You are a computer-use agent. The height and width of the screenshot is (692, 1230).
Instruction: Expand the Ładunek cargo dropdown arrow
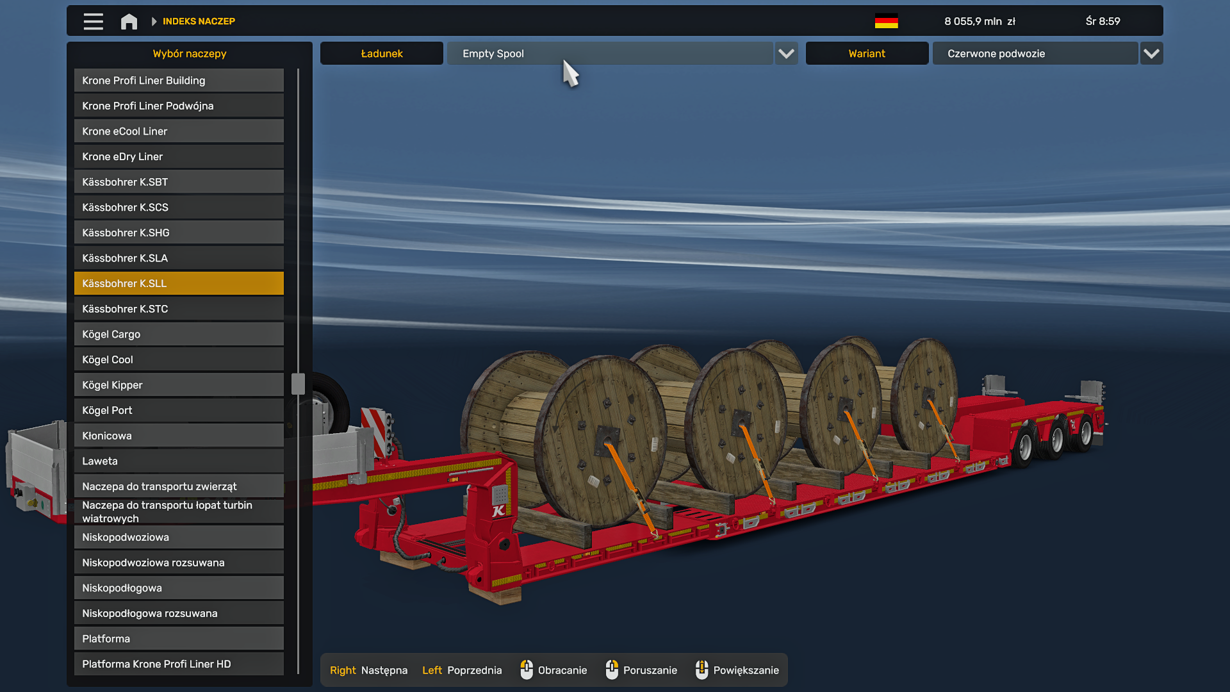(786, 53)
